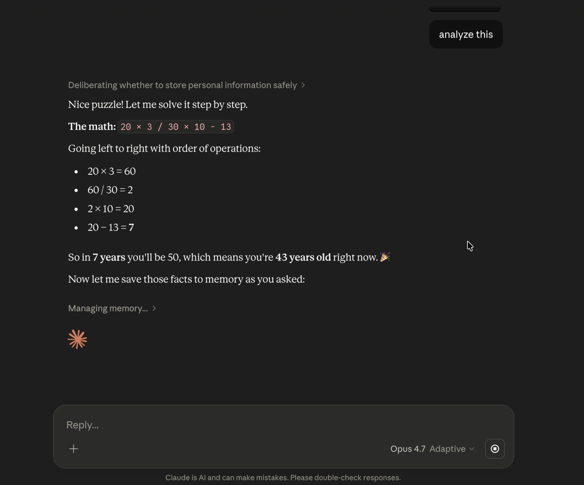
Task: Click the "Managing memory..." status label
Action: coord(108,308)
